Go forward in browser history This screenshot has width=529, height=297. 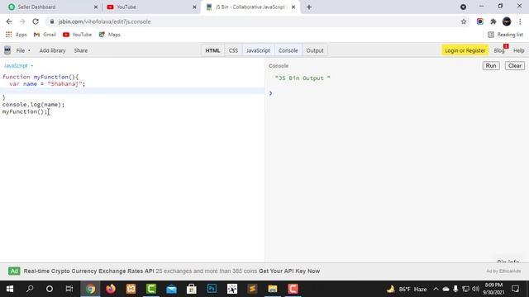tap(22, 21)
